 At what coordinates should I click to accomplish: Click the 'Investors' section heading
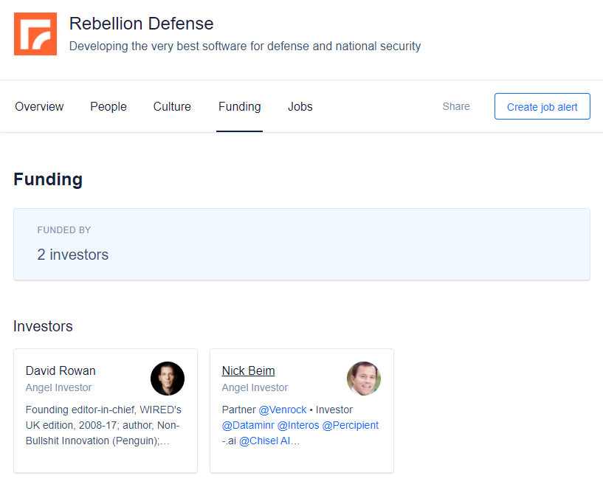click(x=43, y=326)
